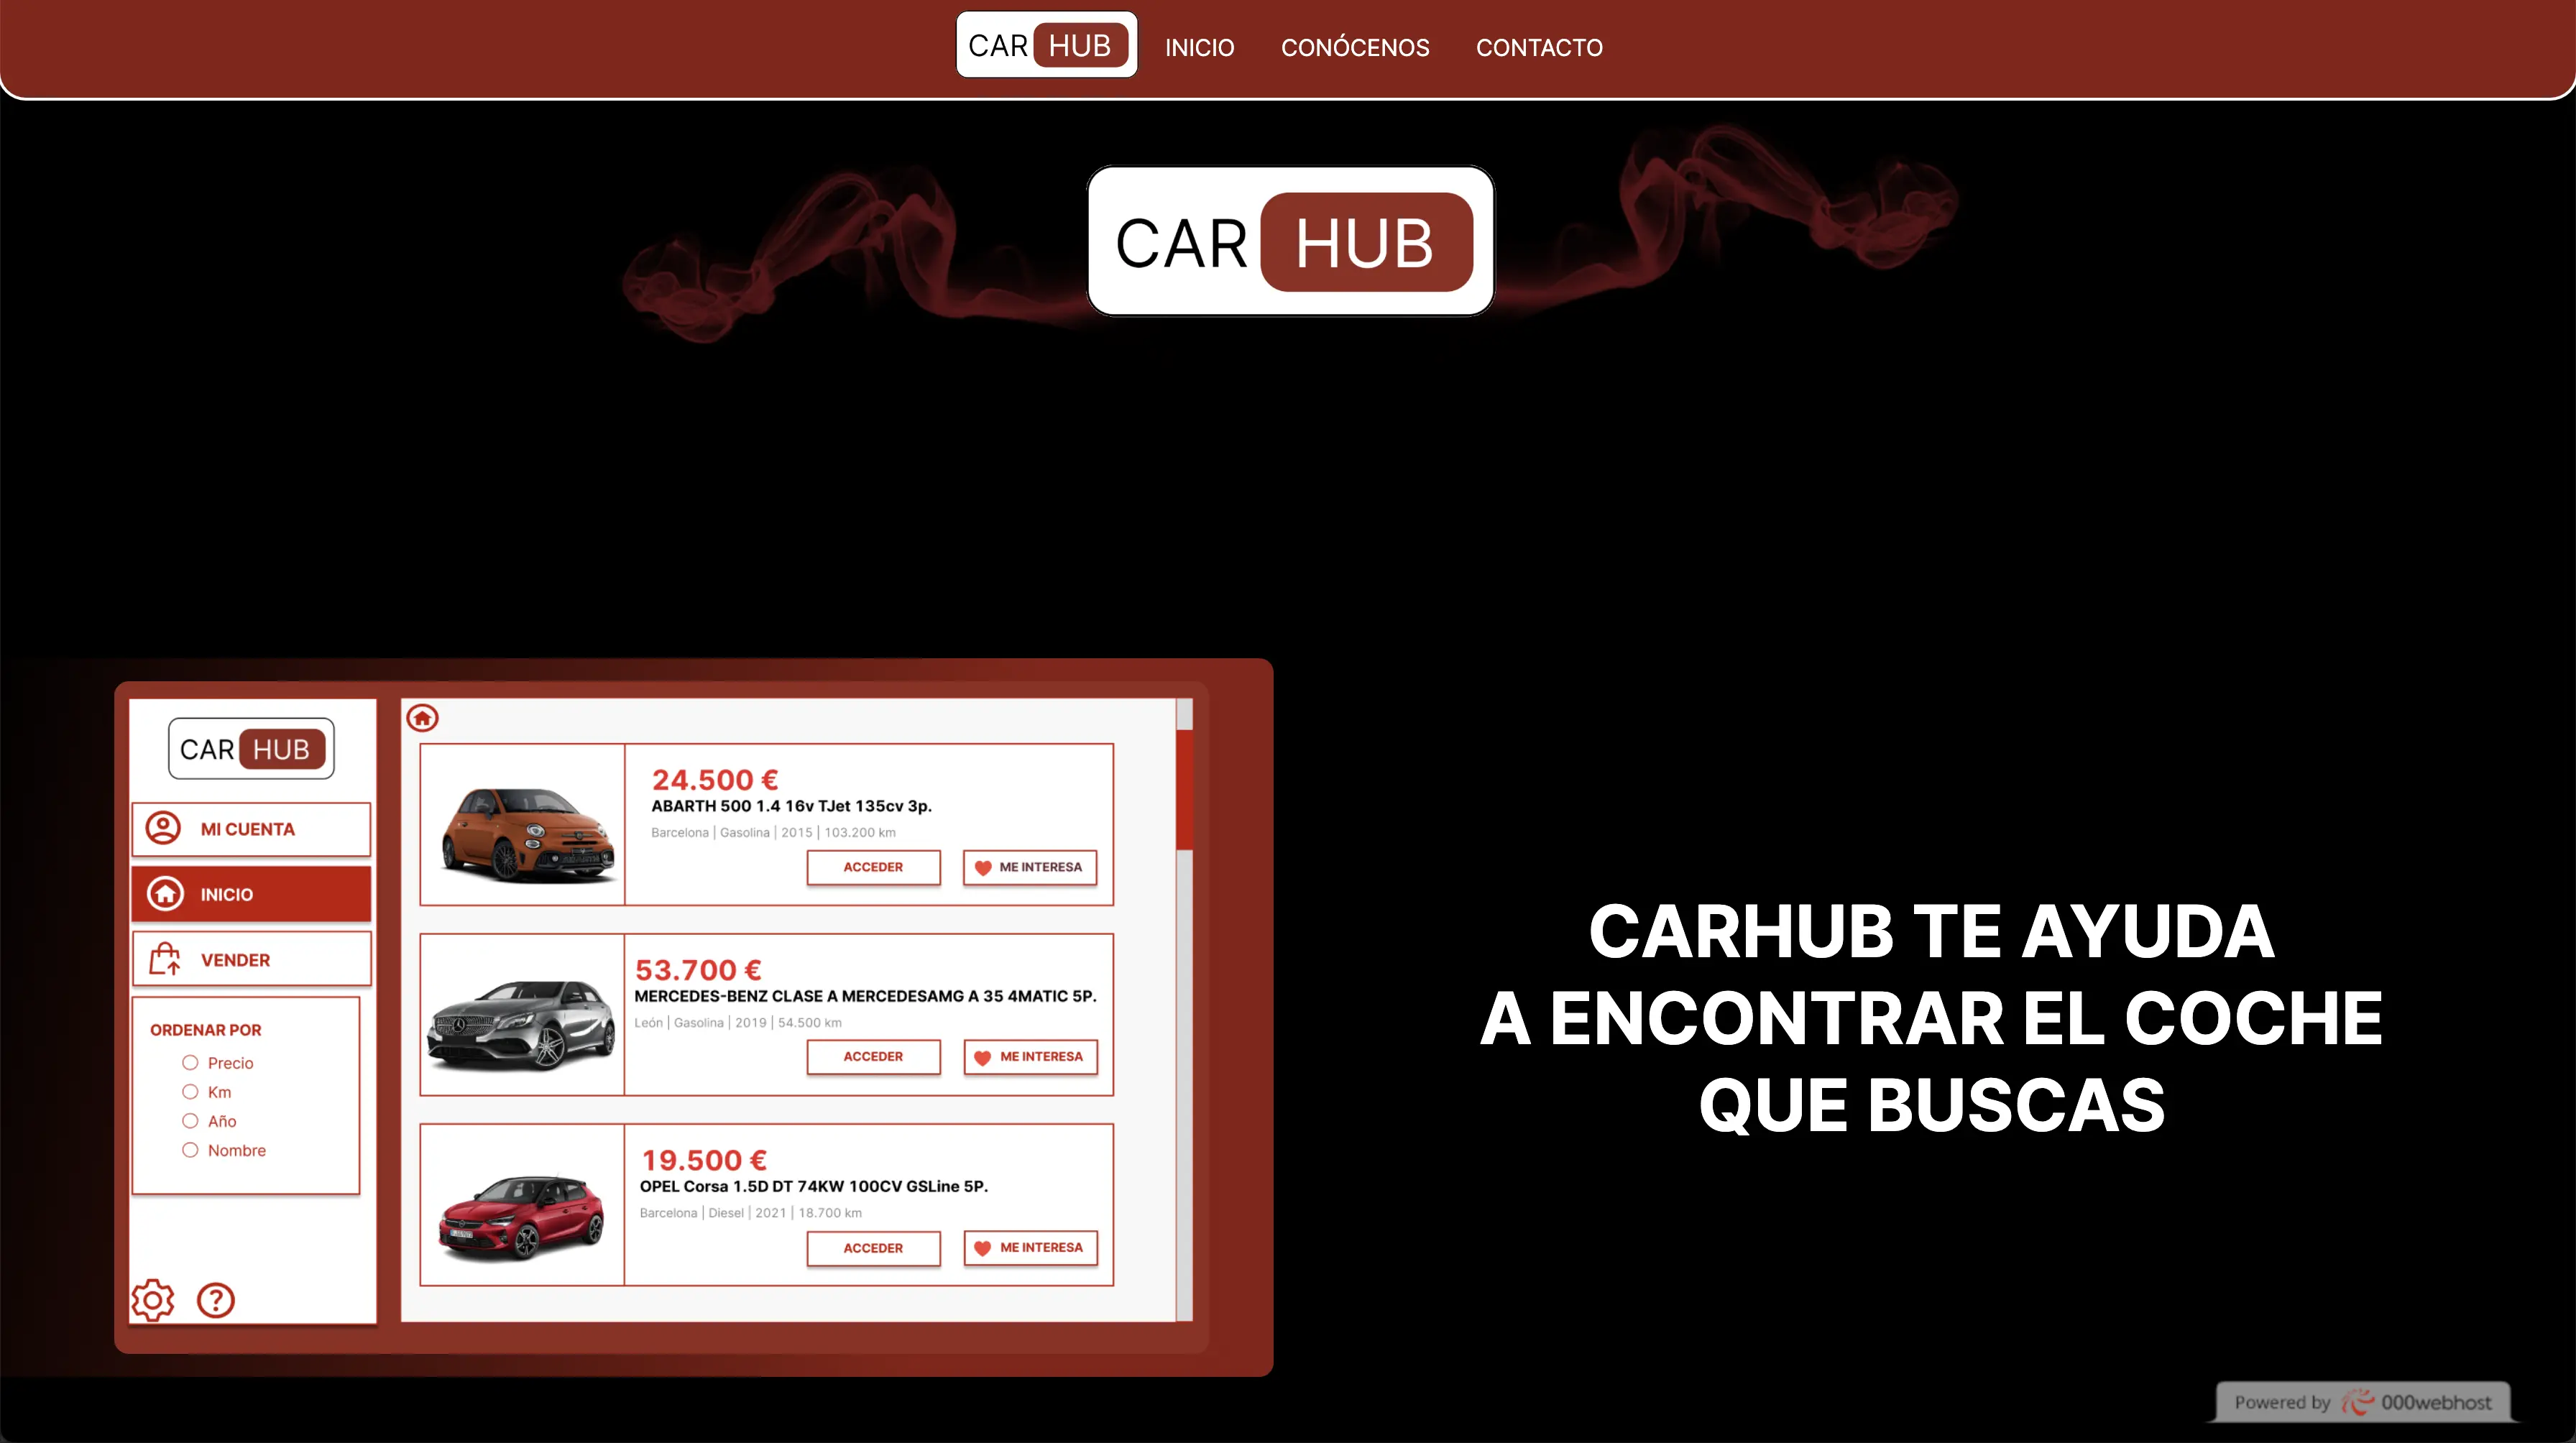Click the heart icon on the Opel Corsa listing
The image size is (2576, 1443).
982,1248
